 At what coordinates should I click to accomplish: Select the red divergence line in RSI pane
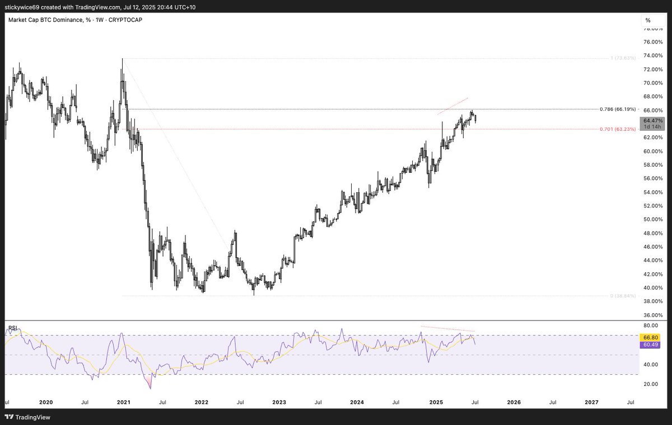point(448,329)
